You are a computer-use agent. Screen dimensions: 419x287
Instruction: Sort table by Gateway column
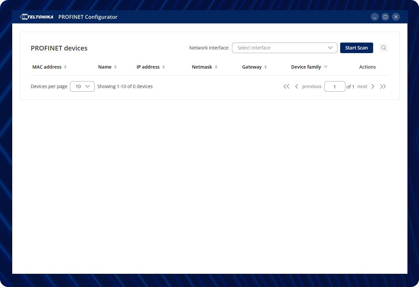tap(266, 67)
